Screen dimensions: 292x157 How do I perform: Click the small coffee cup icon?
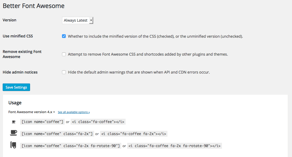[14, 122]
